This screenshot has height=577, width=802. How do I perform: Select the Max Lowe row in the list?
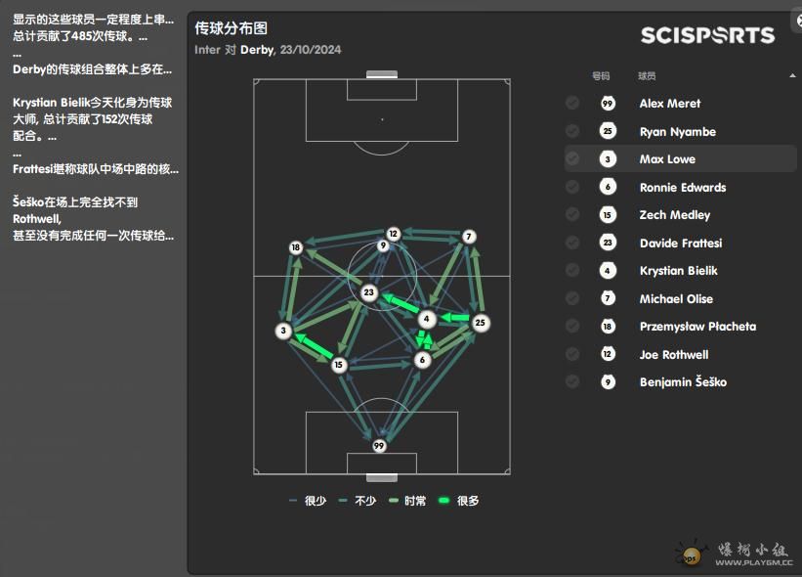[680, 158]
